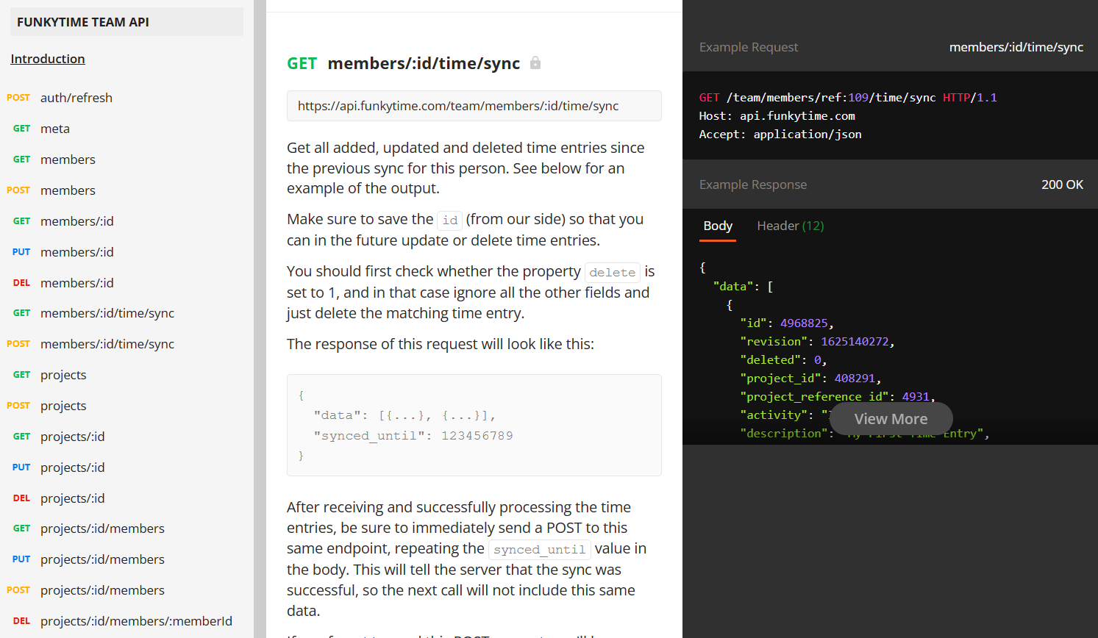Open GET projects/:id/members endpoint
The image size is (1098, 638).
[88, 528]
